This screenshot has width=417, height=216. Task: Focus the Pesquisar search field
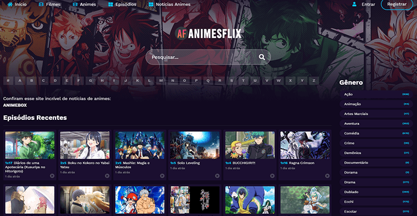tap(208, 57)
